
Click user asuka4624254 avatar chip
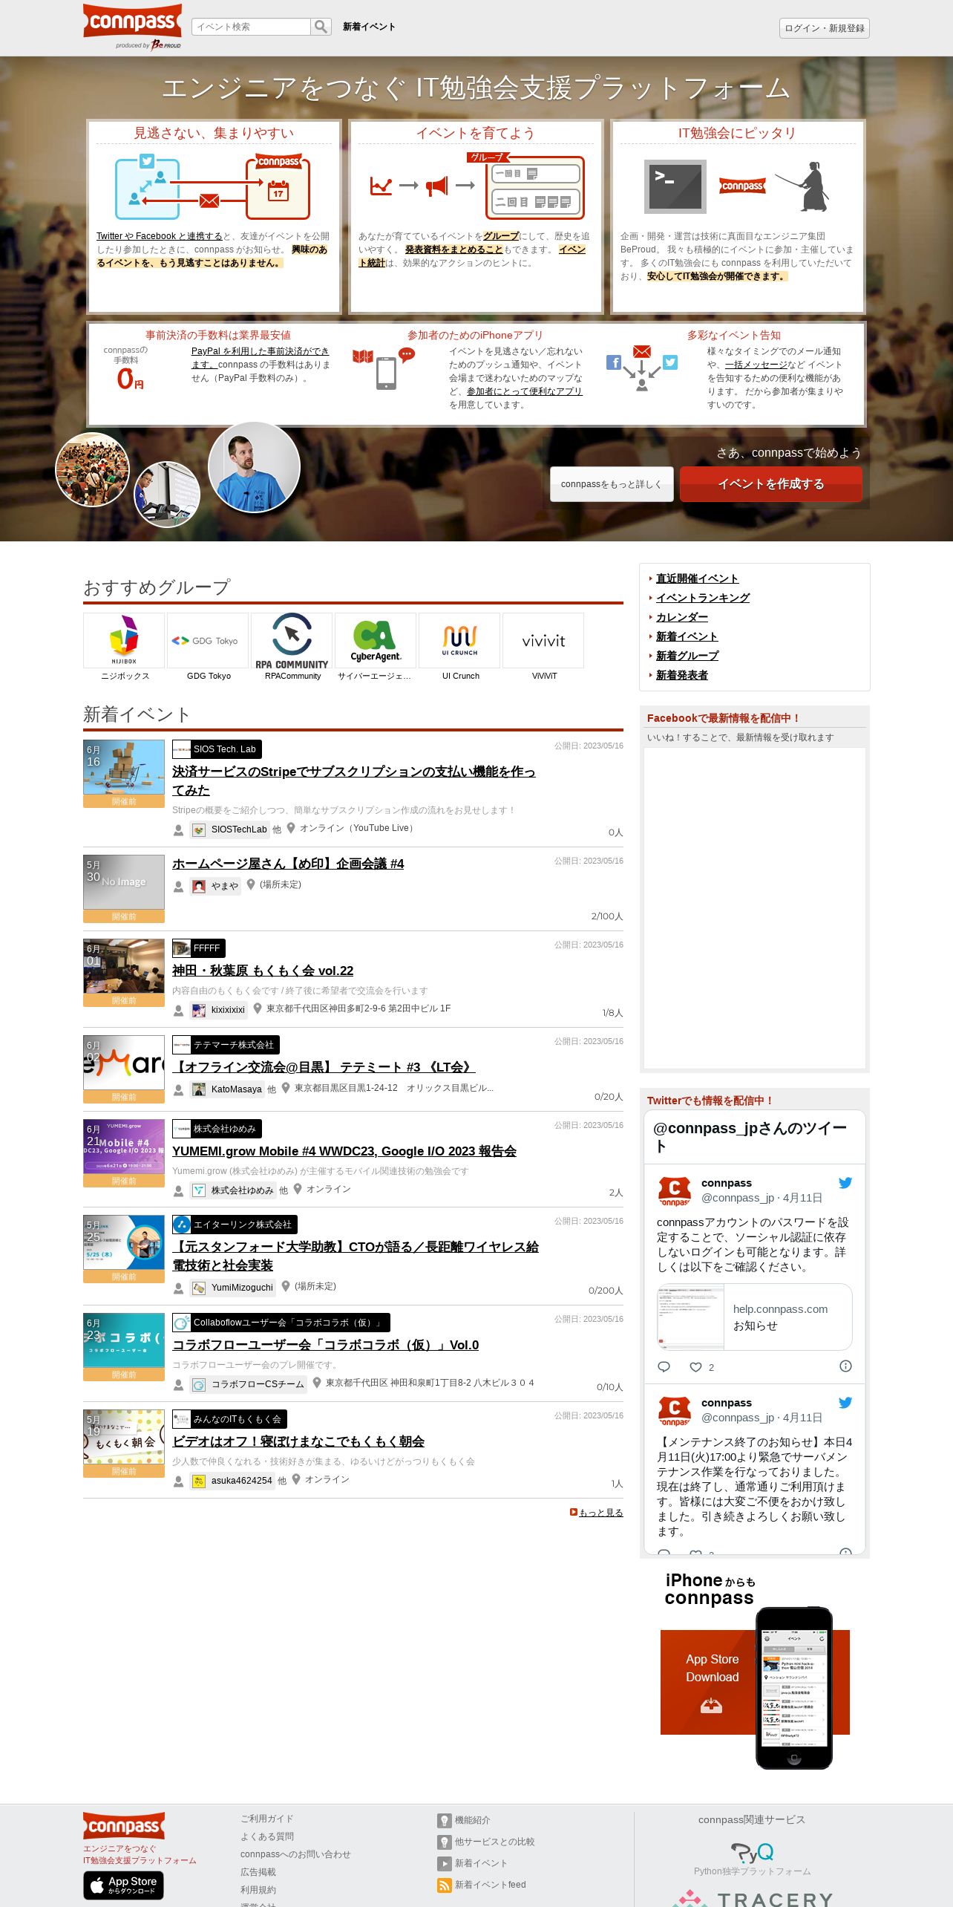[232, 1481]
